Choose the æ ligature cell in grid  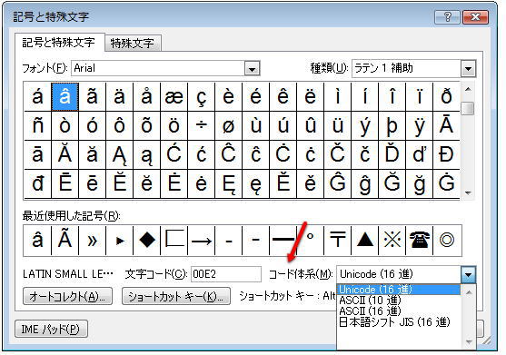[x=174, y=97]
